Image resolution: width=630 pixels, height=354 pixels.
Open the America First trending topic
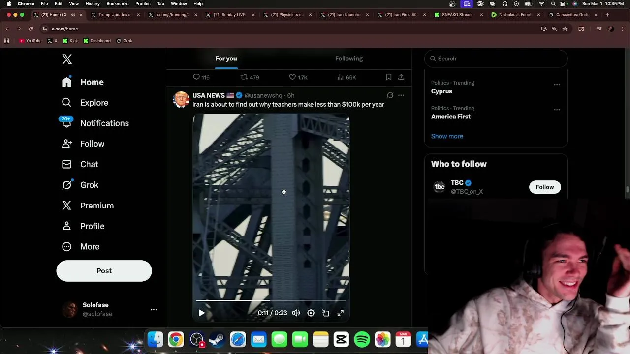pos(451,117)
